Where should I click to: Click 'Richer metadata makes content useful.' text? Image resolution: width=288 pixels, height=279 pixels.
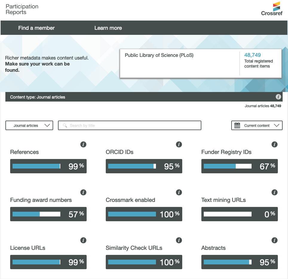(47, 58)
